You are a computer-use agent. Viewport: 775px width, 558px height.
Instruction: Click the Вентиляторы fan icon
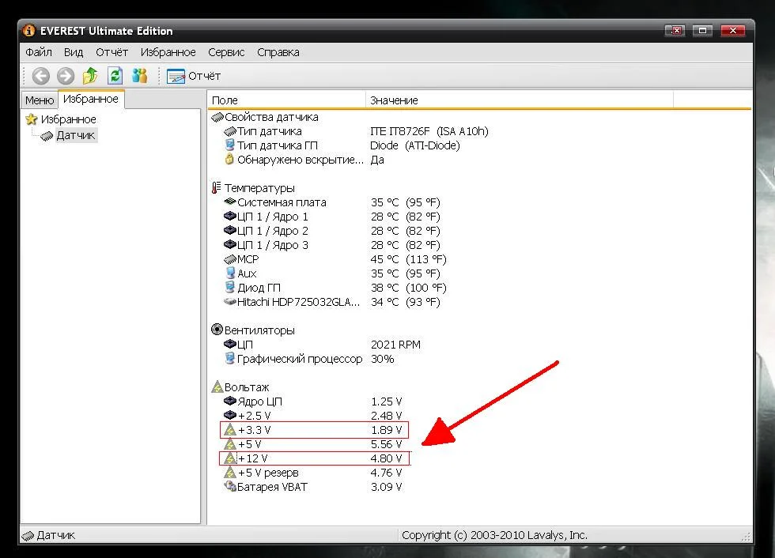coord(217,330)
